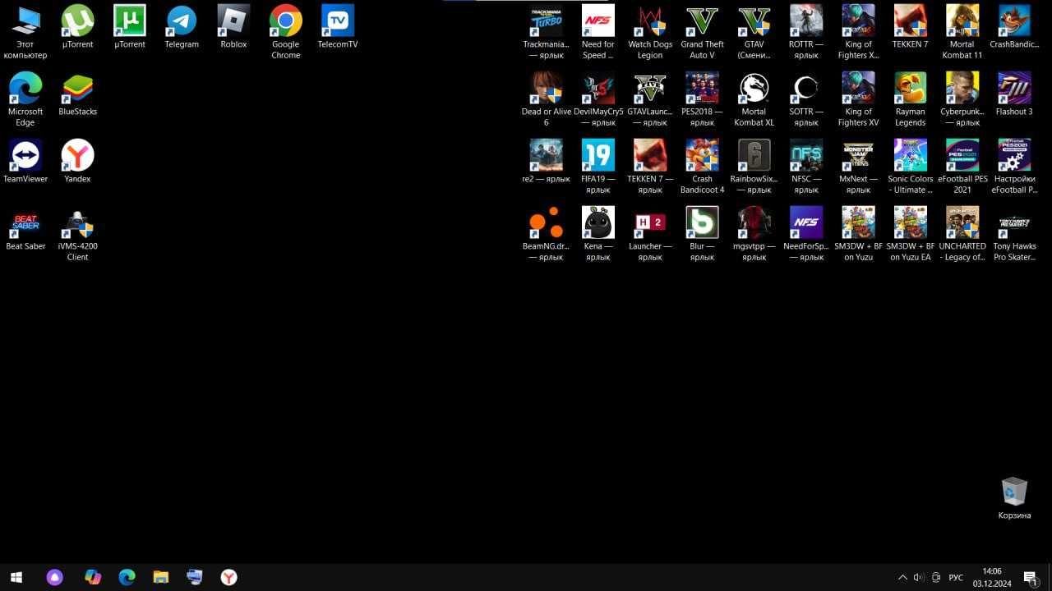Launch Copilot from the taskbar

(93, 577)
